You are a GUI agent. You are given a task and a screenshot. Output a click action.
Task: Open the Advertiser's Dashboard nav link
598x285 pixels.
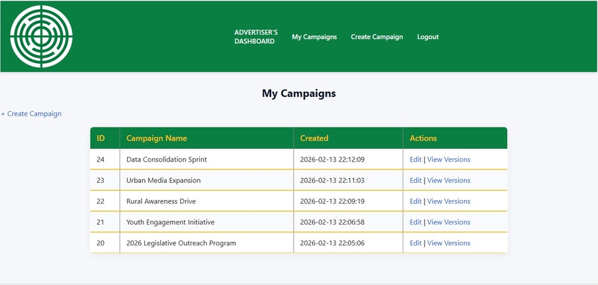(256, 37)
